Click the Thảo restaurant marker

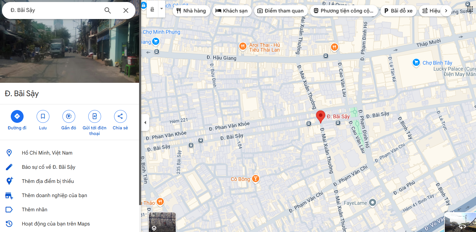click(x=160, y=202)
